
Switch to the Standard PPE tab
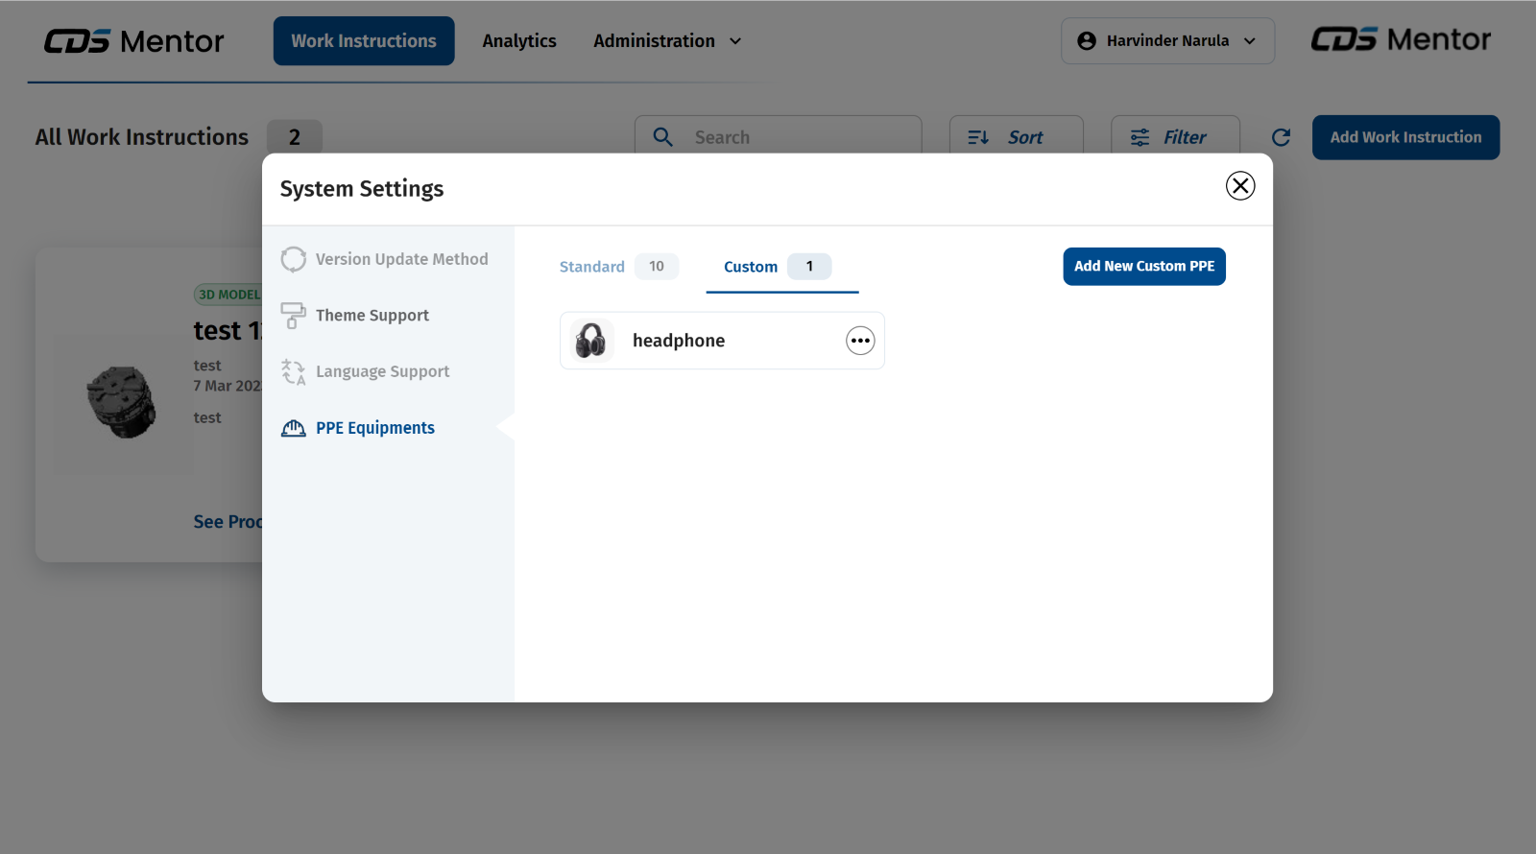(592, 267)
